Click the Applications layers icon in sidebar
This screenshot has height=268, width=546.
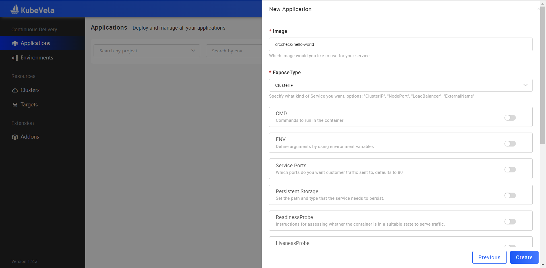[x=15, y=44]
